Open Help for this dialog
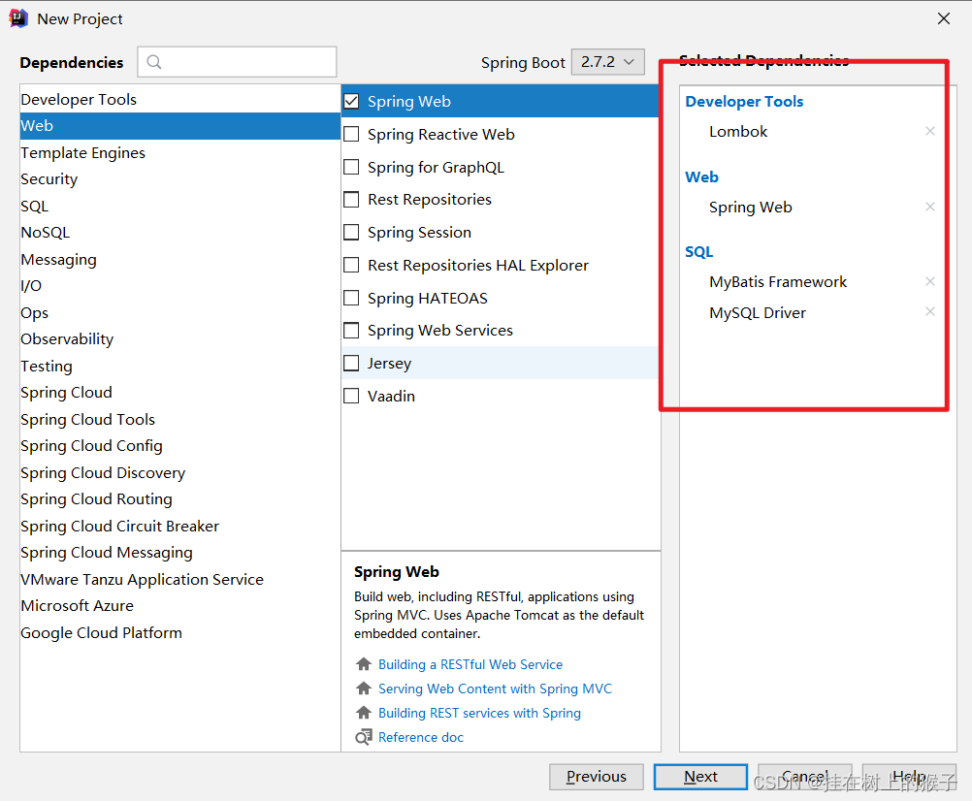 (909, 776)
